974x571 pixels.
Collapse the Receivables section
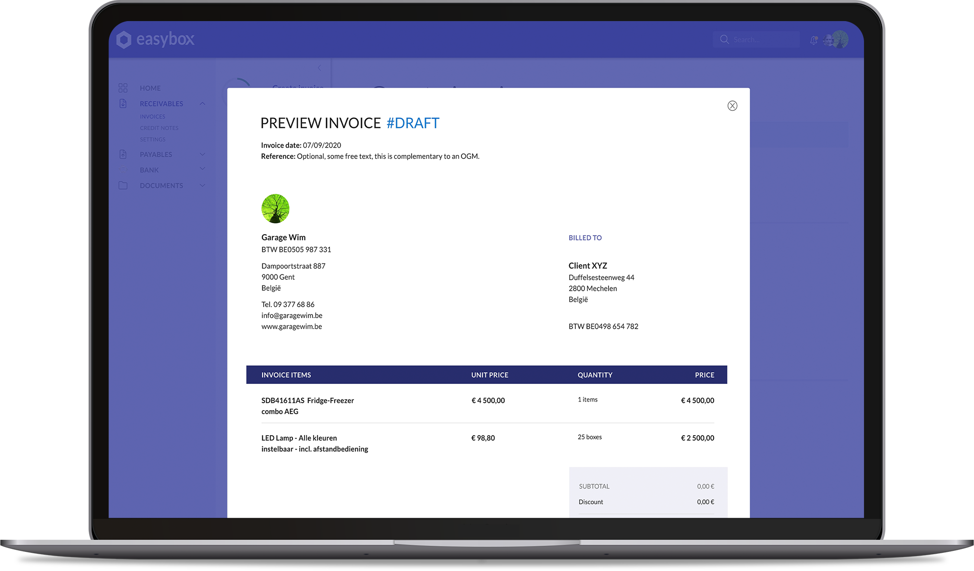203,104
